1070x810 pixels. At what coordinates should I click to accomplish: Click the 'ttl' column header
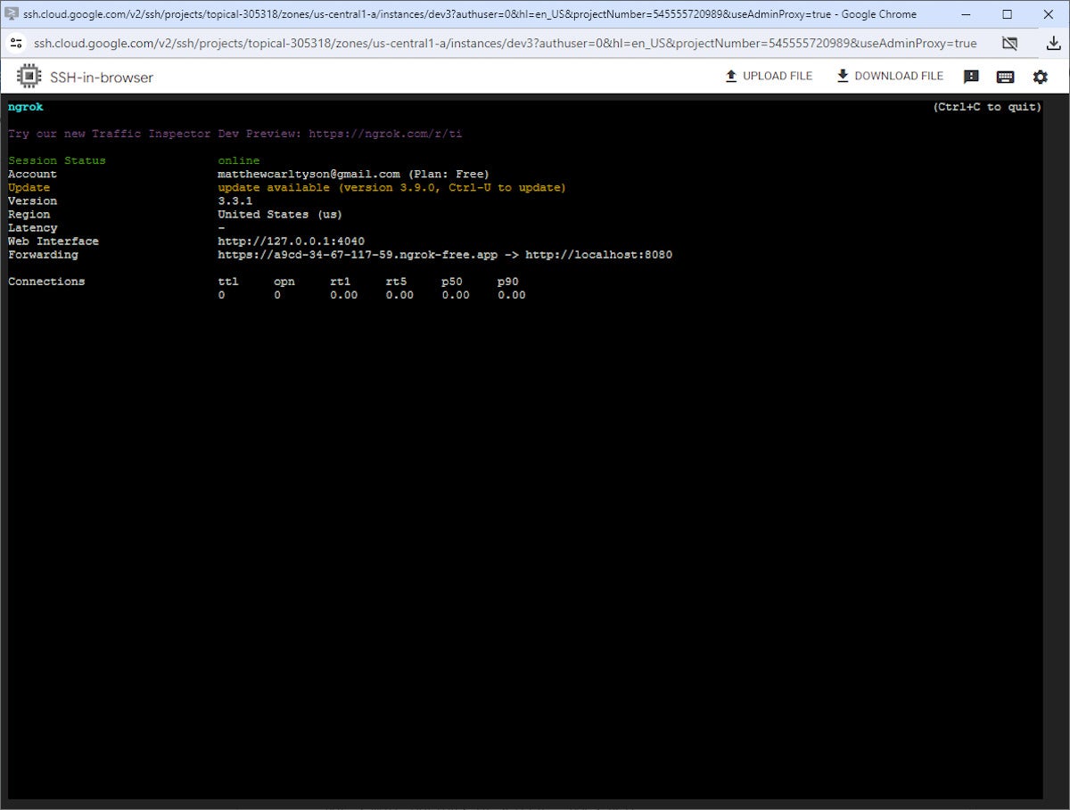coord(228,281)
